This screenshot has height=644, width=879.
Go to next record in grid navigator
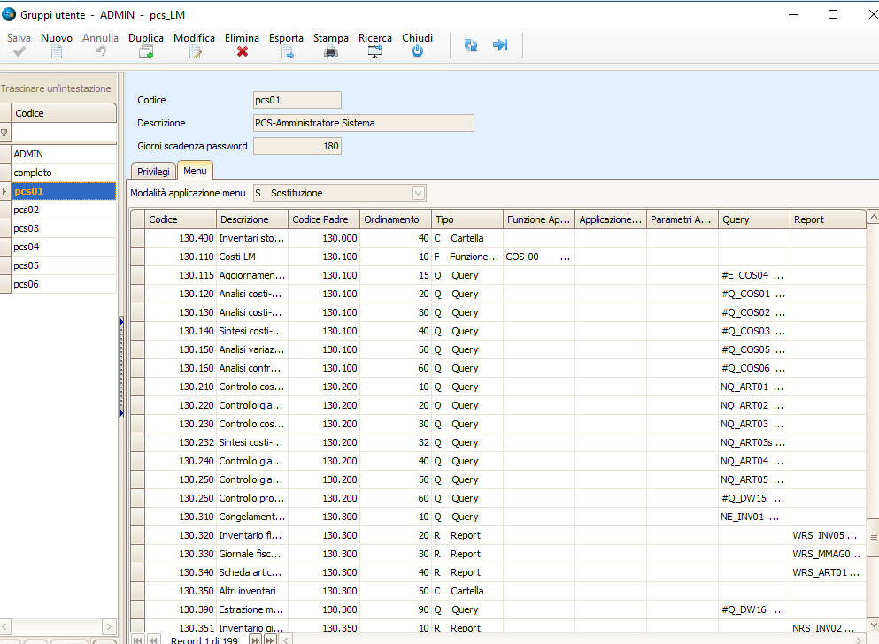click(x=255, y=640)
